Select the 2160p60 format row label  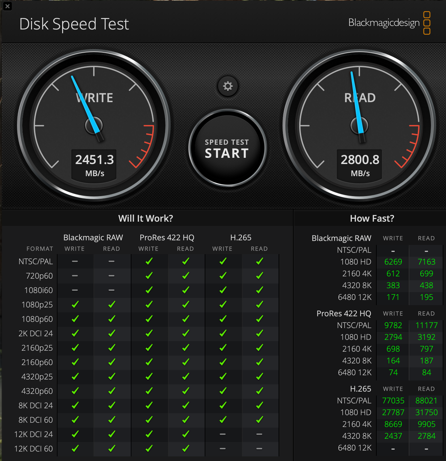click(x=37, y=362)
